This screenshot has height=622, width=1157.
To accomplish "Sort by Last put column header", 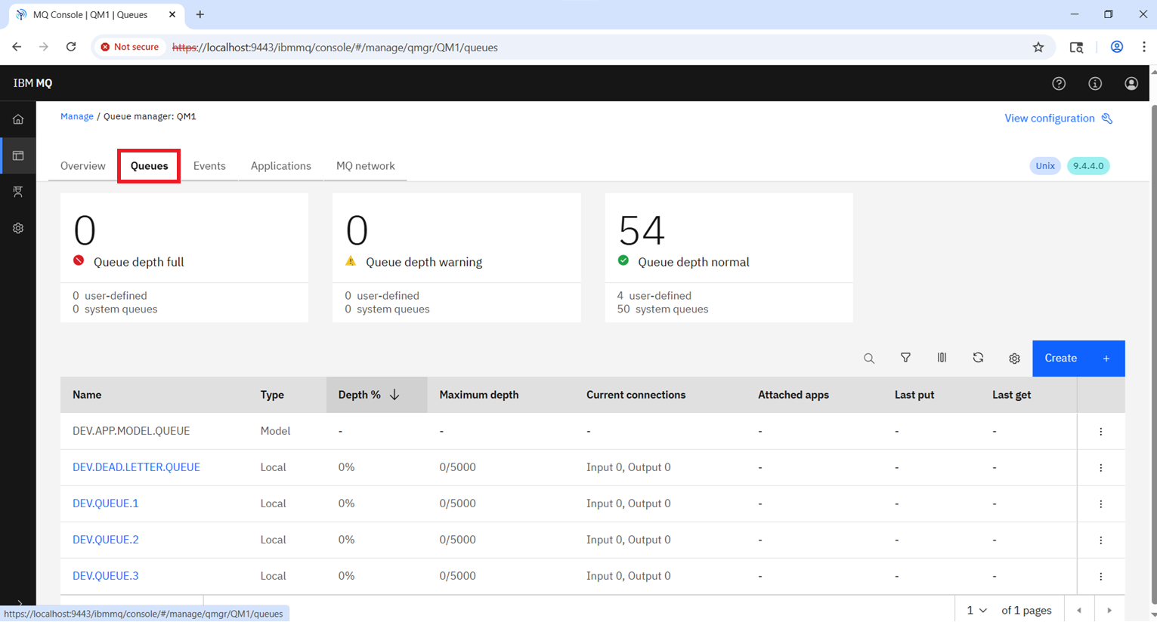I will [x=914, y=395].
